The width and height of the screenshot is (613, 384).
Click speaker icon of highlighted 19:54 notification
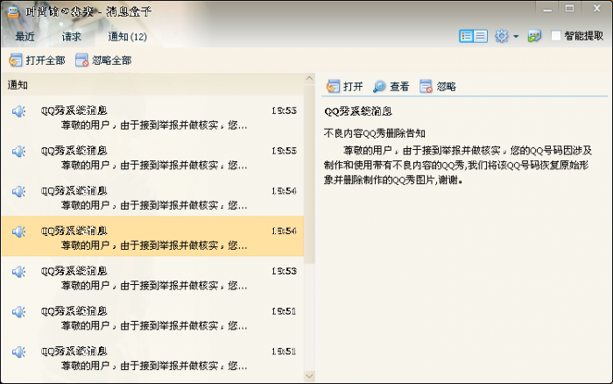(x=18, y=231)
